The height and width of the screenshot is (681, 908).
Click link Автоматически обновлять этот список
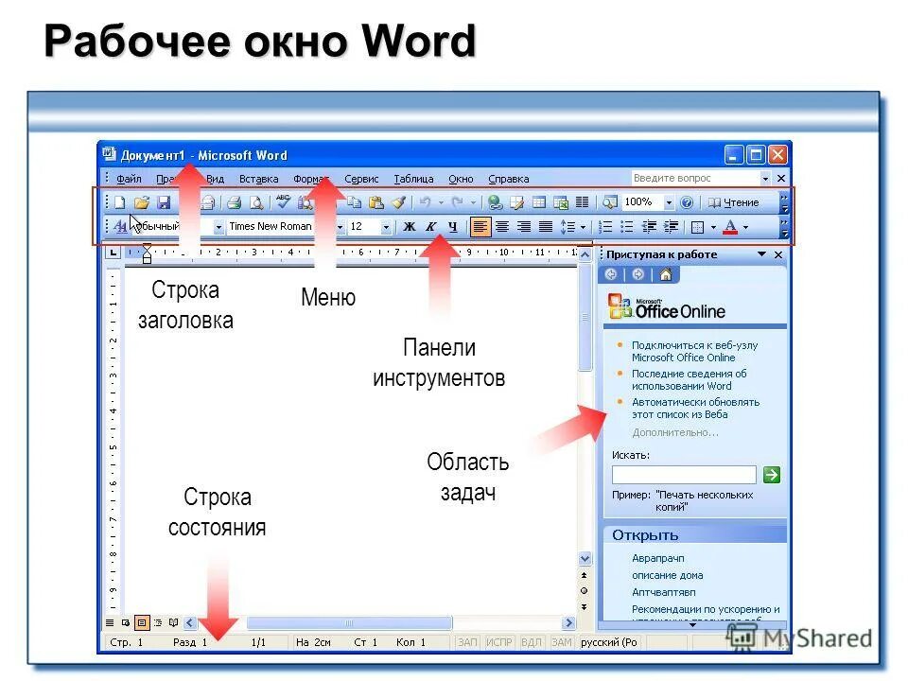[695, 408]
